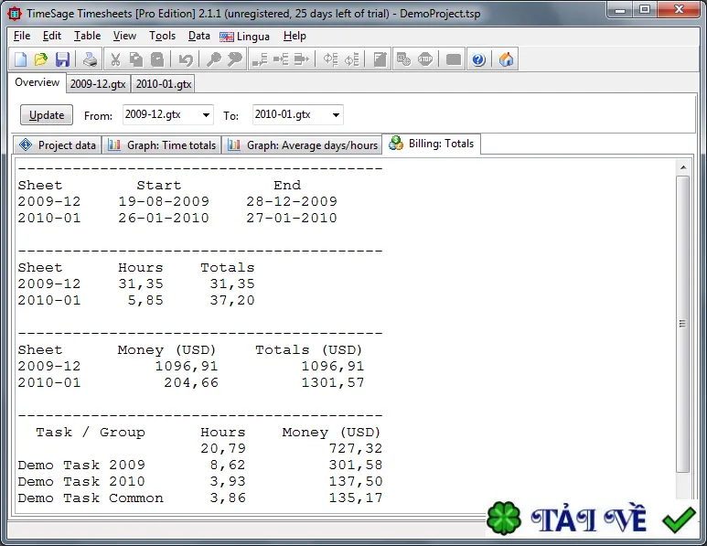Screen dimensions: 707x546
Task: Open the View menu
Action: pyautogui.click(x=124, y=36)
